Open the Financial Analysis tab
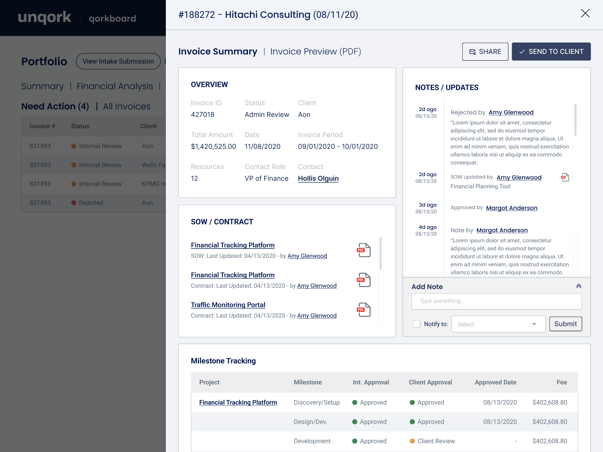Viewport: 603px width, 452px height. [x=115, y=86]
